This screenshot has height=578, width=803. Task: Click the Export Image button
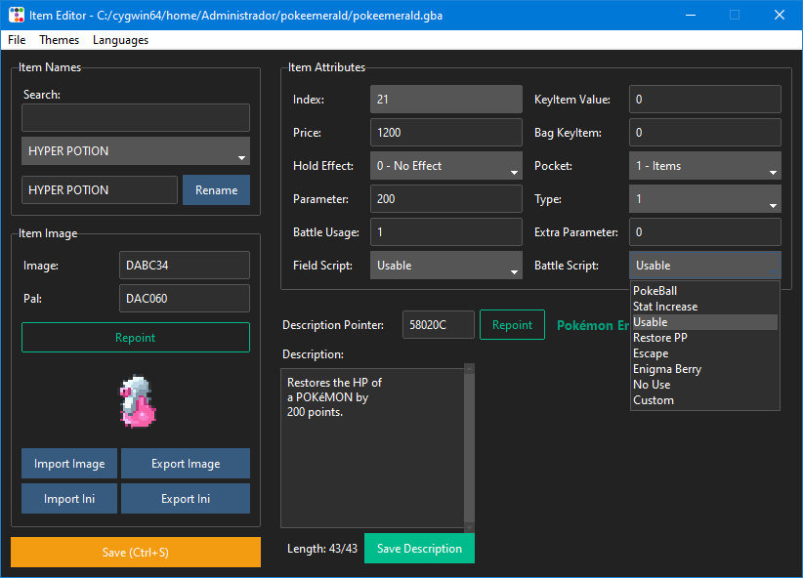click(186, 464)
